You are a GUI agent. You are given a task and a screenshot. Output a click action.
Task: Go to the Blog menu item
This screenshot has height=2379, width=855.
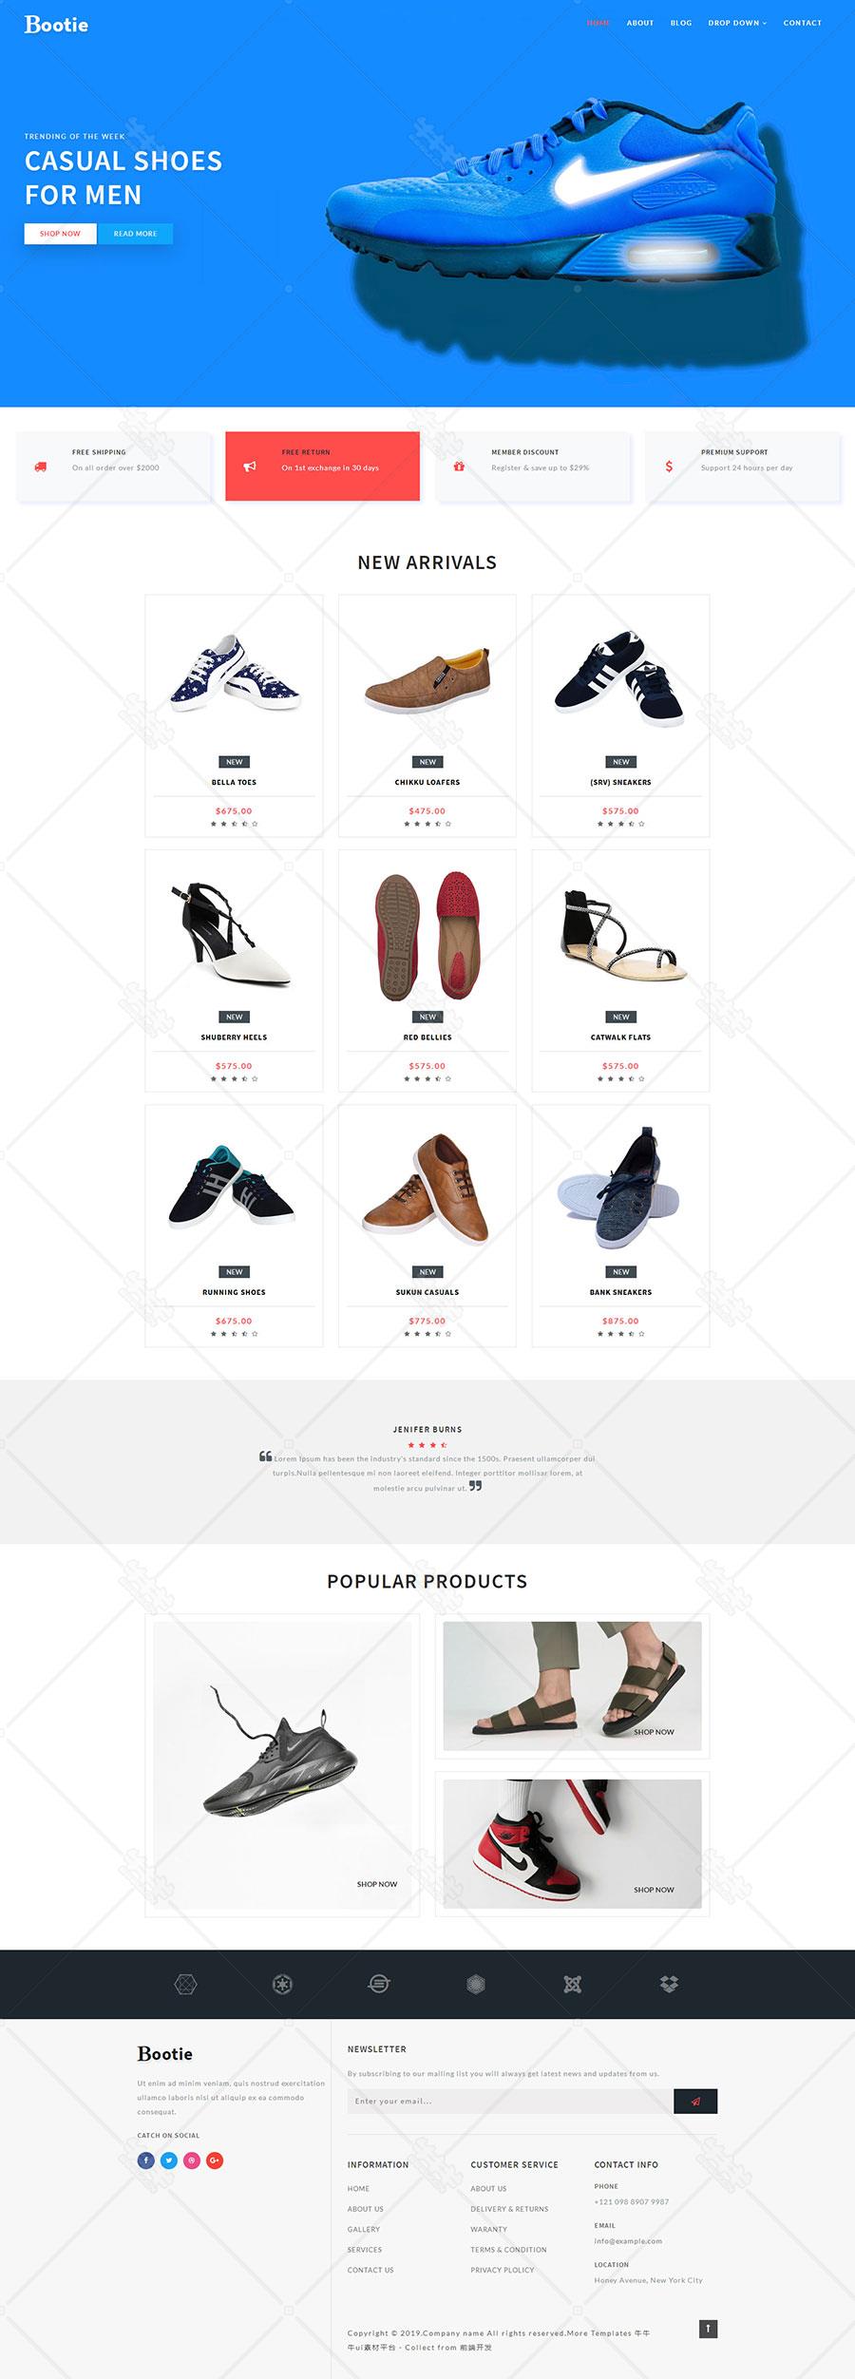pos(681,23)
